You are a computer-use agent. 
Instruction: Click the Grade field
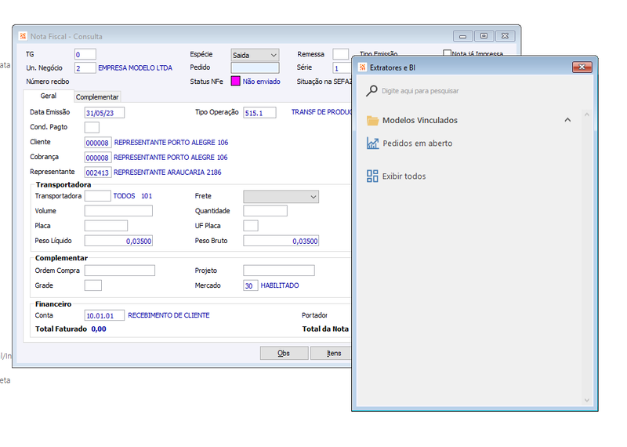[x=93, y=285]
